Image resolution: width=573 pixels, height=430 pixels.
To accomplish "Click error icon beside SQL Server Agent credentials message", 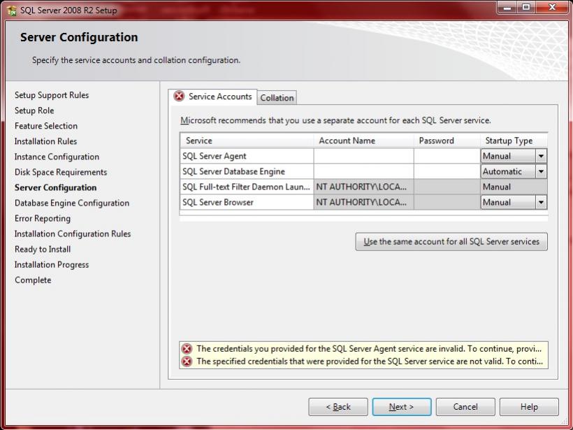I will (187, 349).
